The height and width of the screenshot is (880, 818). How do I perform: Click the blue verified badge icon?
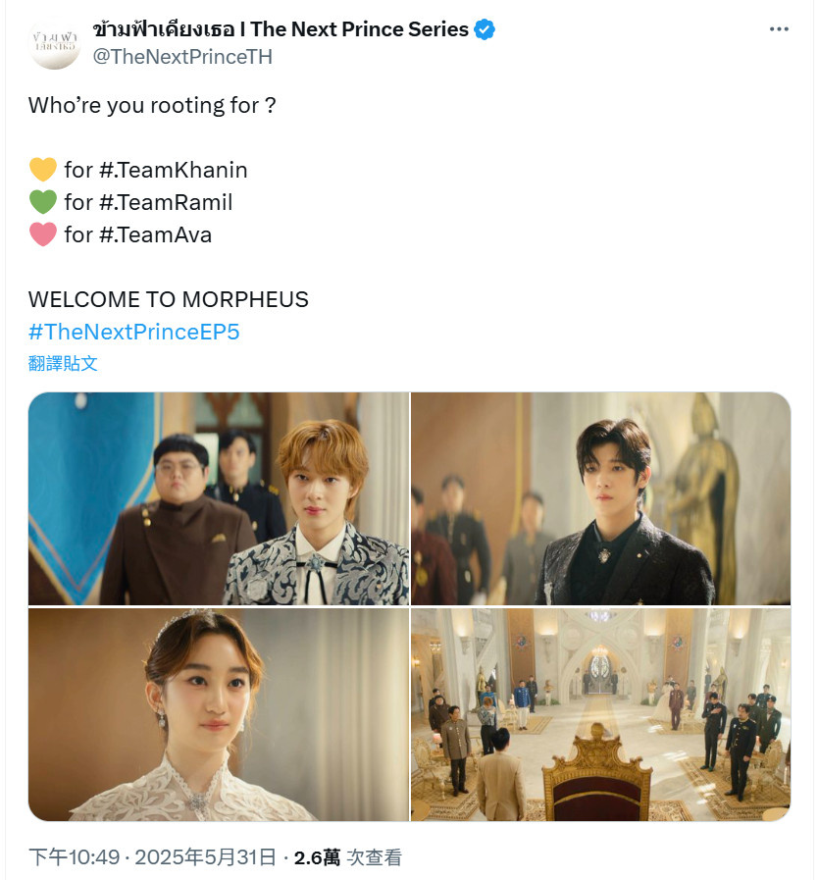pos(485,29)
